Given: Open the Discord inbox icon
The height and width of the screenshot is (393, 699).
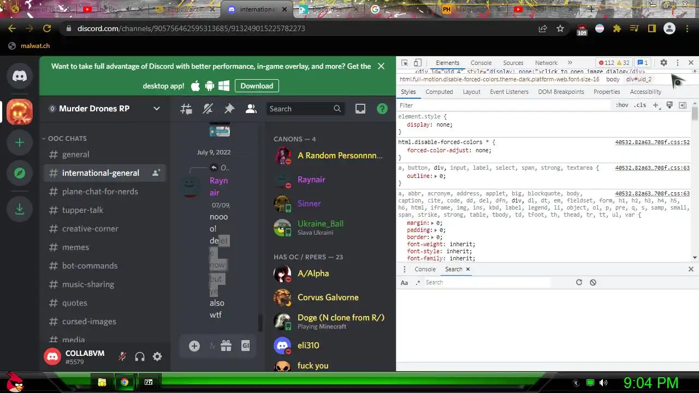Looking at the screenshot, I should 360,109.
